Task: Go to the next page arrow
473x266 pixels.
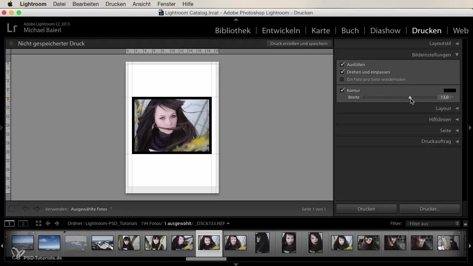Action: pos(37,209)
